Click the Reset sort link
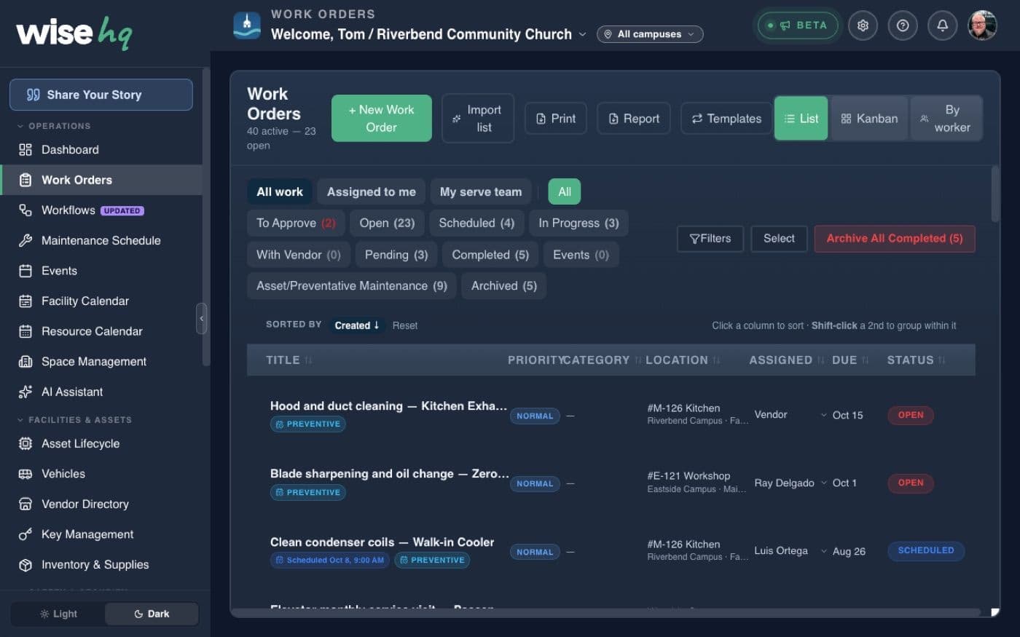1020x637 pixels. point(405,325)
